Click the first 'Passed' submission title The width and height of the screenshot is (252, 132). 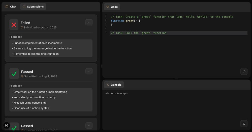[x=27, y=72]
